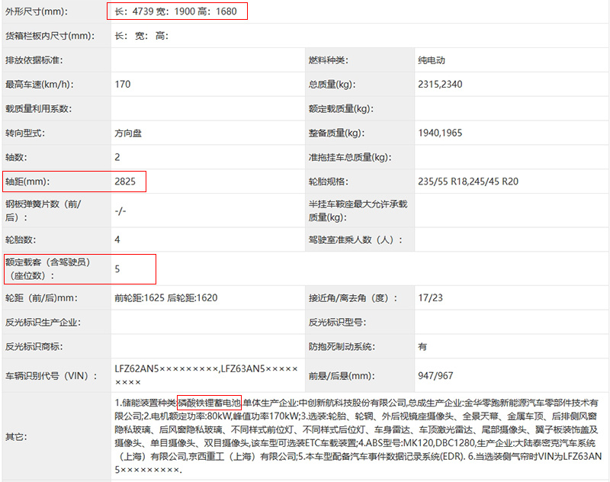Select the 反光标识生产企业 label
610x482 pixels.
(x=43, y=323)
